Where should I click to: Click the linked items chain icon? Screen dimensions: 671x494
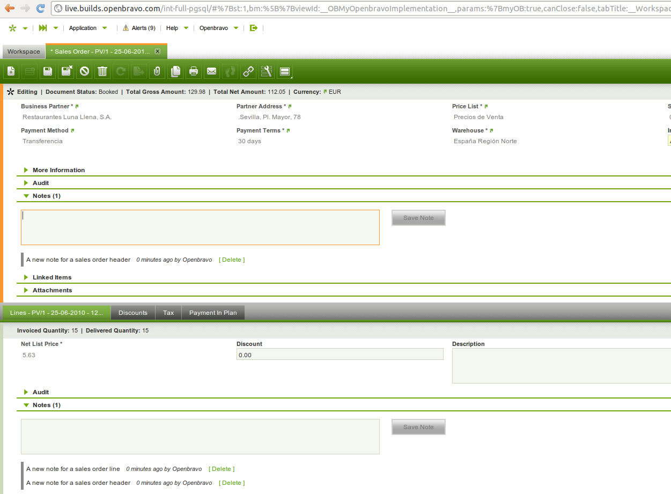click(x=248, y=71)
